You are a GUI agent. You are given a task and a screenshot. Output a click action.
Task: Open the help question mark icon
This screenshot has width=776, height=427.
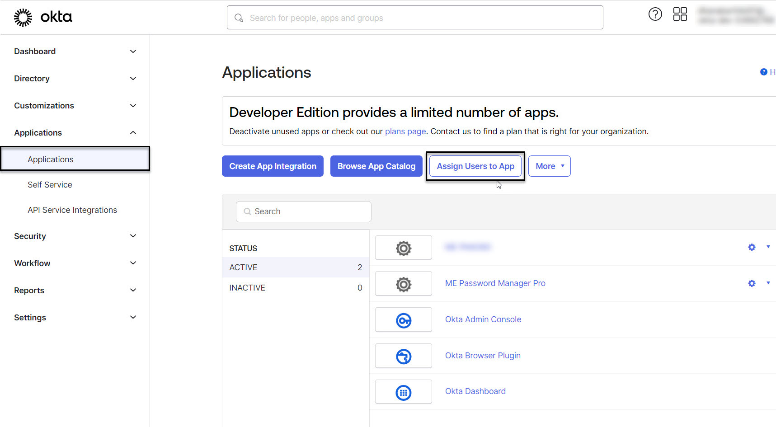pyautogui.click(x=655, y=14)
